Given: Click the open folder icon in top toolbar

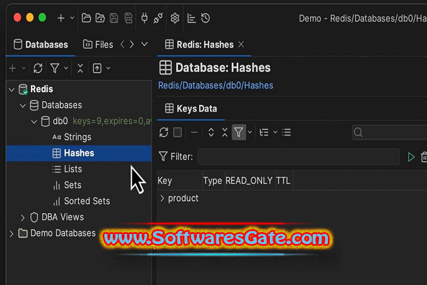Looking at the screenshot, I should tap(87, 18).
